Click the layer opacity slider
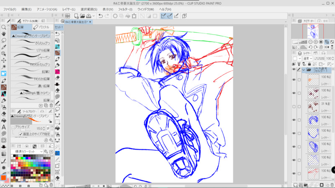 coord(320,58)
